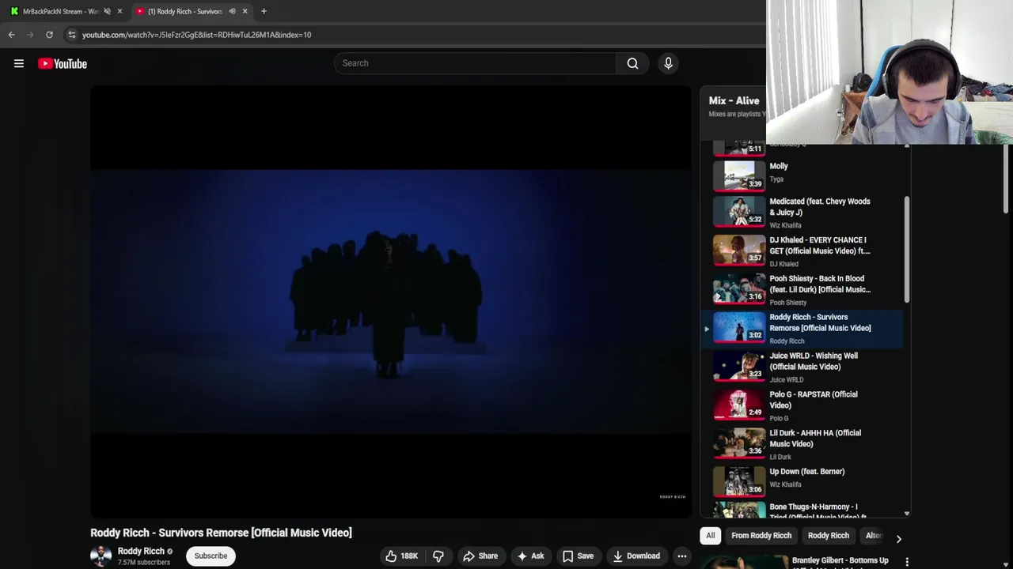Image resolution: width=1013 pixels, height=569 pixels.
Task: Go to YouTube home via logo
Action: pyautogui.click(x=63, y=63)
